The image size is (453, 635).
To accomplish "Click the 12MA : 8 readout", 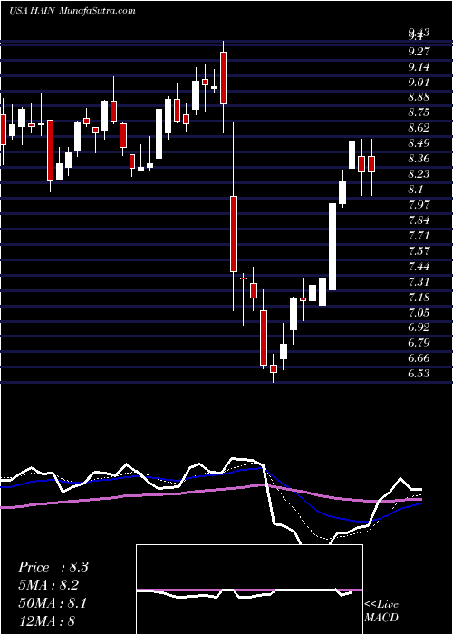I will click(47, 620).
